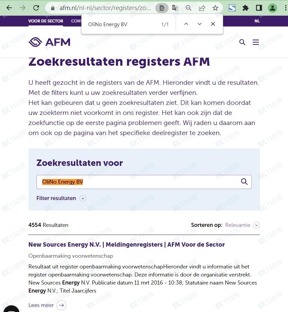
Task: Click the AFM logo to go home
Action: point(50,42)
